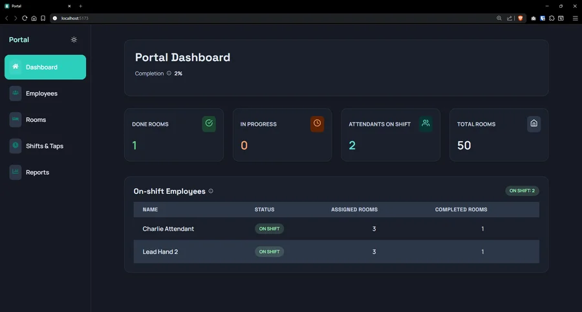
Task: Click the Reports chart icon in sidebar
Action: click(16, 171)
